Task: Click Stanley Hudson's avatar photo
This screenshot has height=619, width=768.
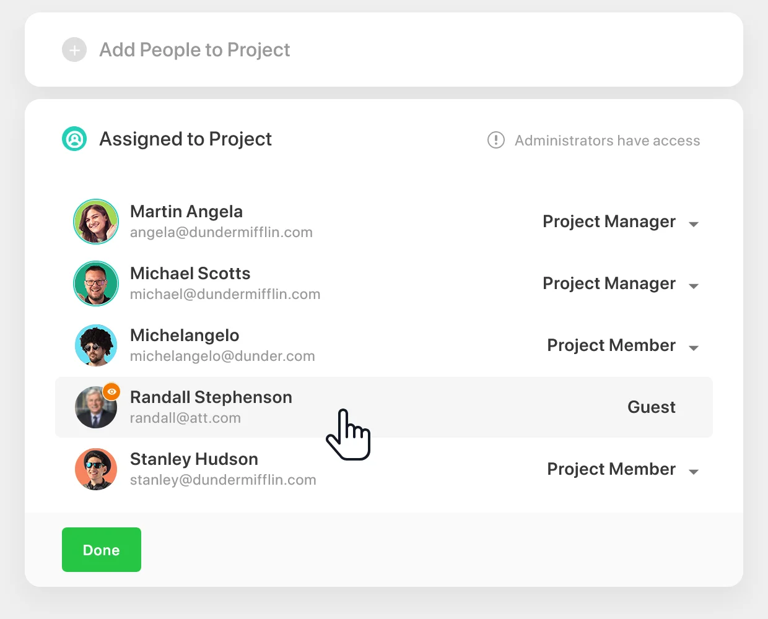Action: click(x=96, y=469)
